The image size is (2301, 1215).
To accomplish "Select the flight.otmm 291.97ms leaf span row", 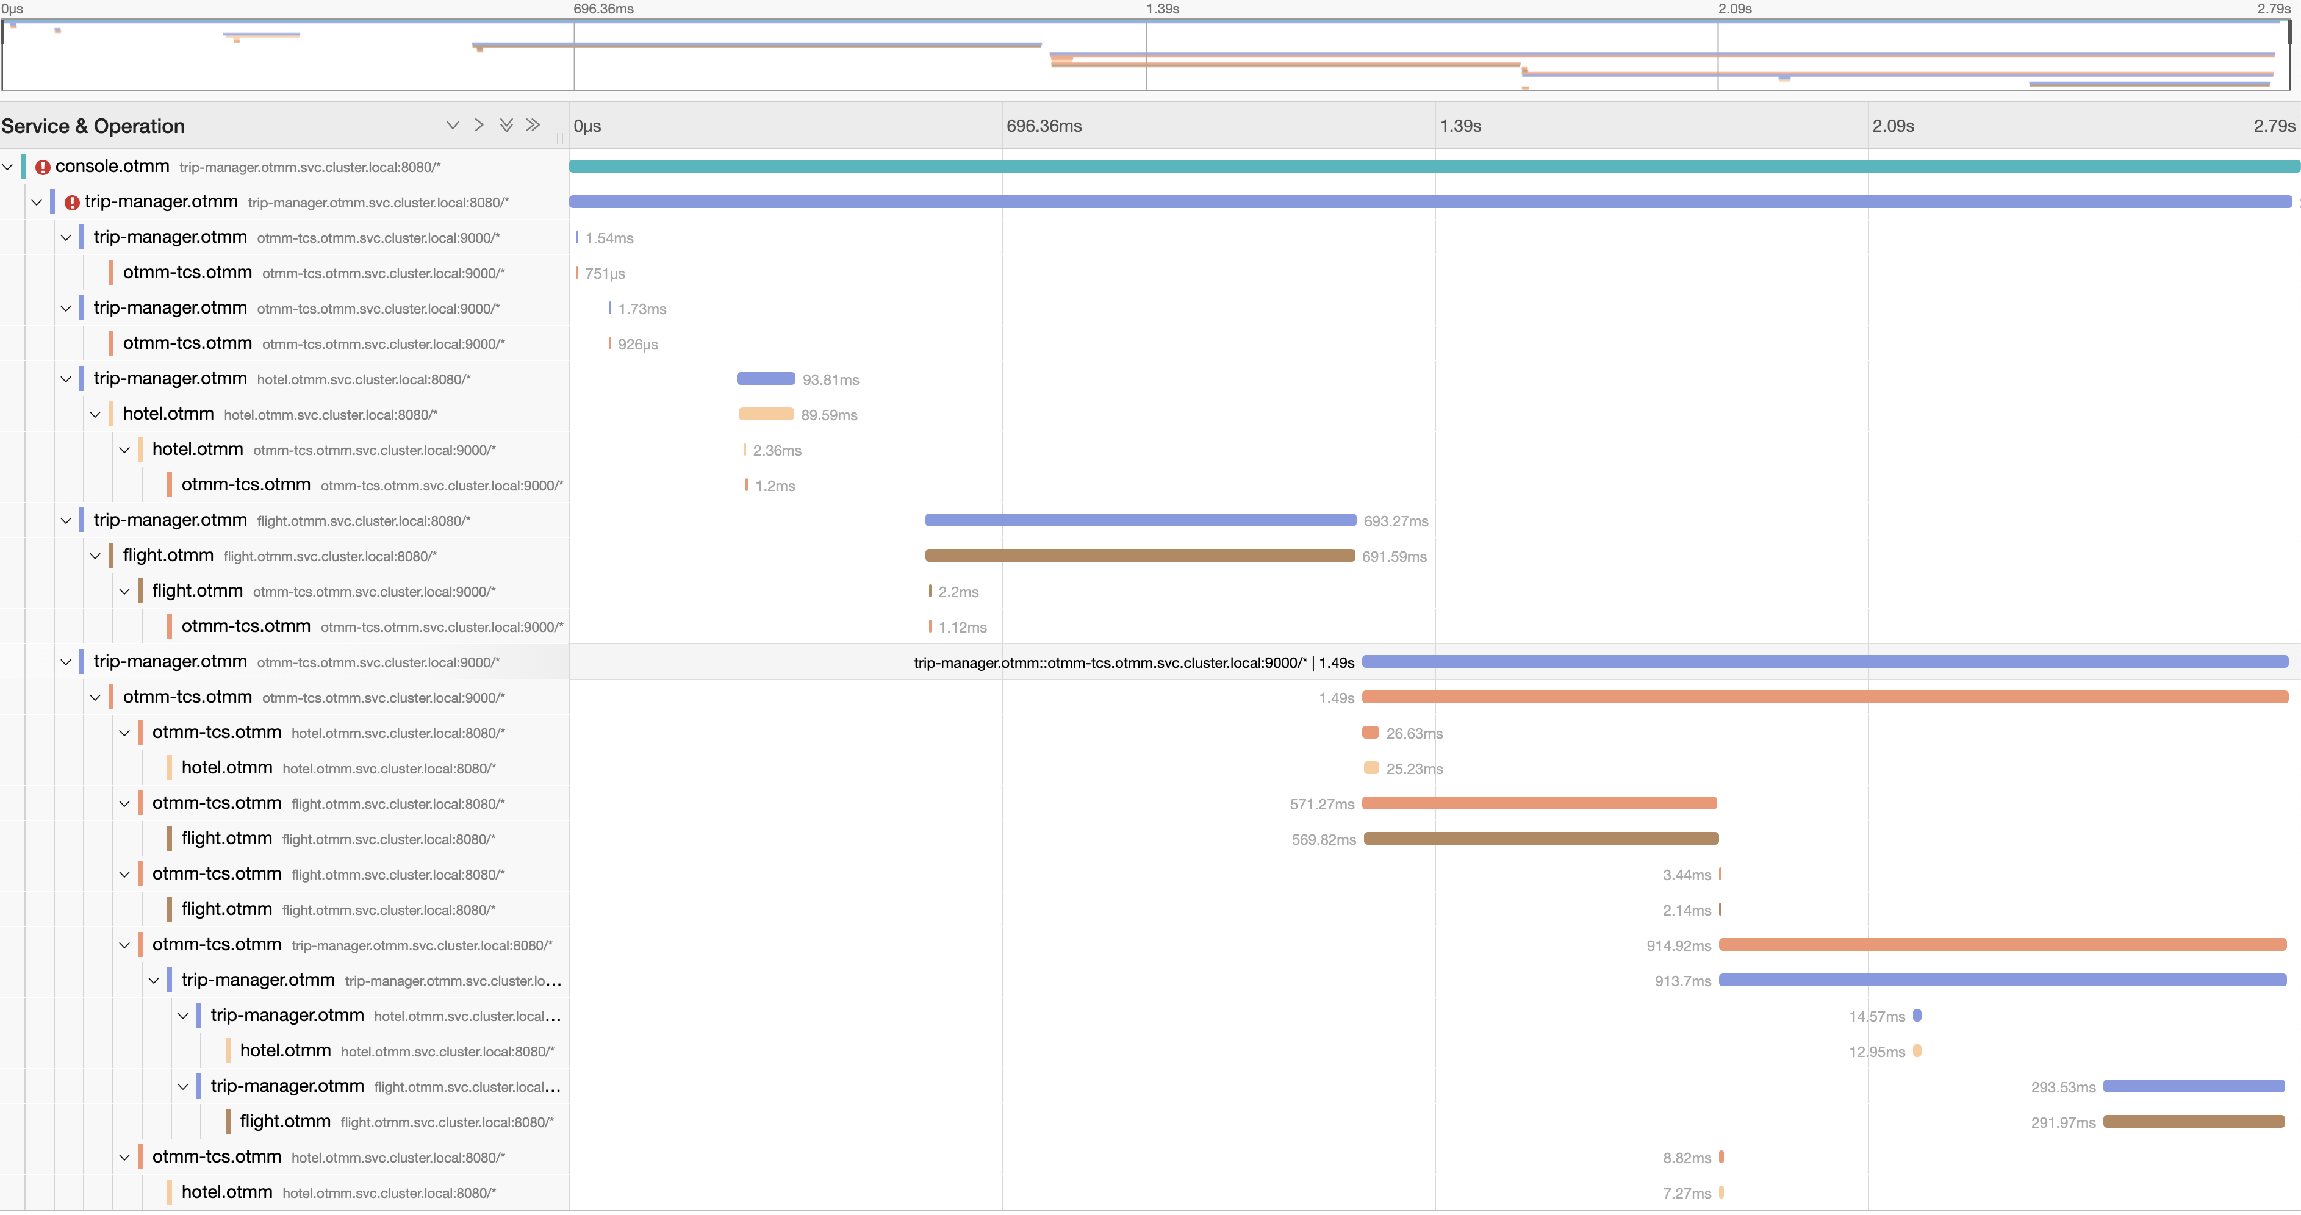I will tap(285, 1122).
